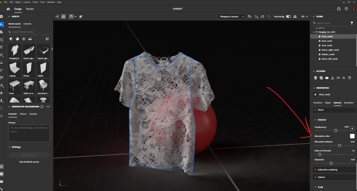Screen dimensions: 357x191
Task: Open Generative Background info icon
Action: point(42,107)
